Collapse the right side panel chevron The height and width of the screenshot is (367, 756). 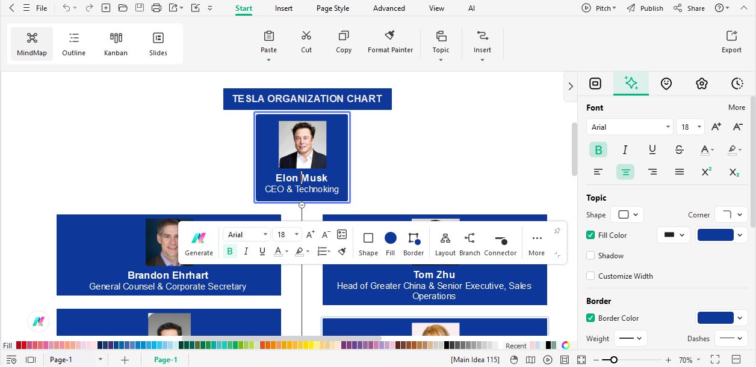[x=571, y=86]
